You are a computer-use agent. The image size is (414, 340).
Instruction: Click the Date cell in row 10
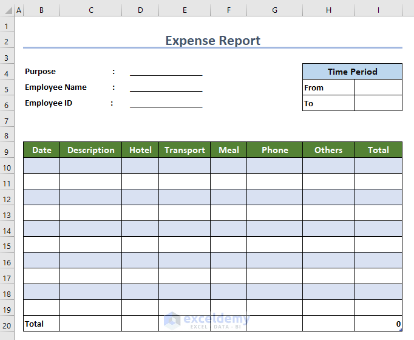pyautogui.click(x=41, y=166)
